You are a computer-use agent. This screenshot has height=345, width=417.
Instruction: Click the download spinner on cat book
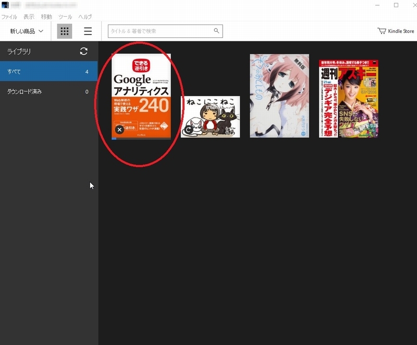click(189, 130)
